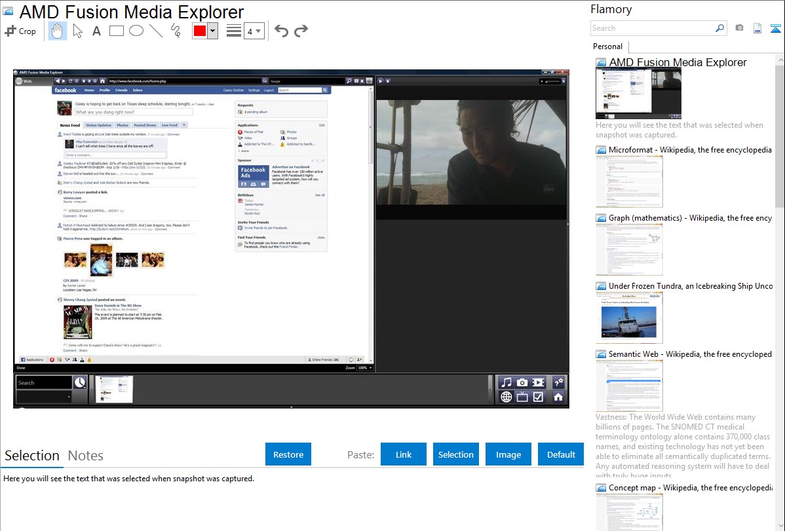Pick the text annotation tool
The image size is (785, 531).
click(96, 31)
